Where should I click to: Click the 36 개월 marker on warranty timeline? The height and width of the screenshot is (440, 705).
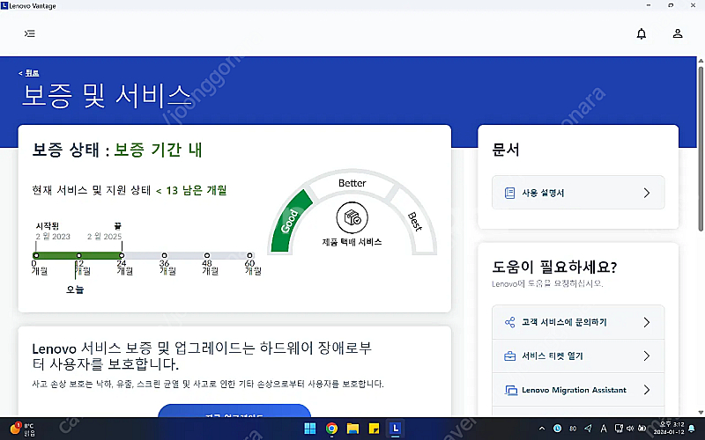[x=164, y=255]
